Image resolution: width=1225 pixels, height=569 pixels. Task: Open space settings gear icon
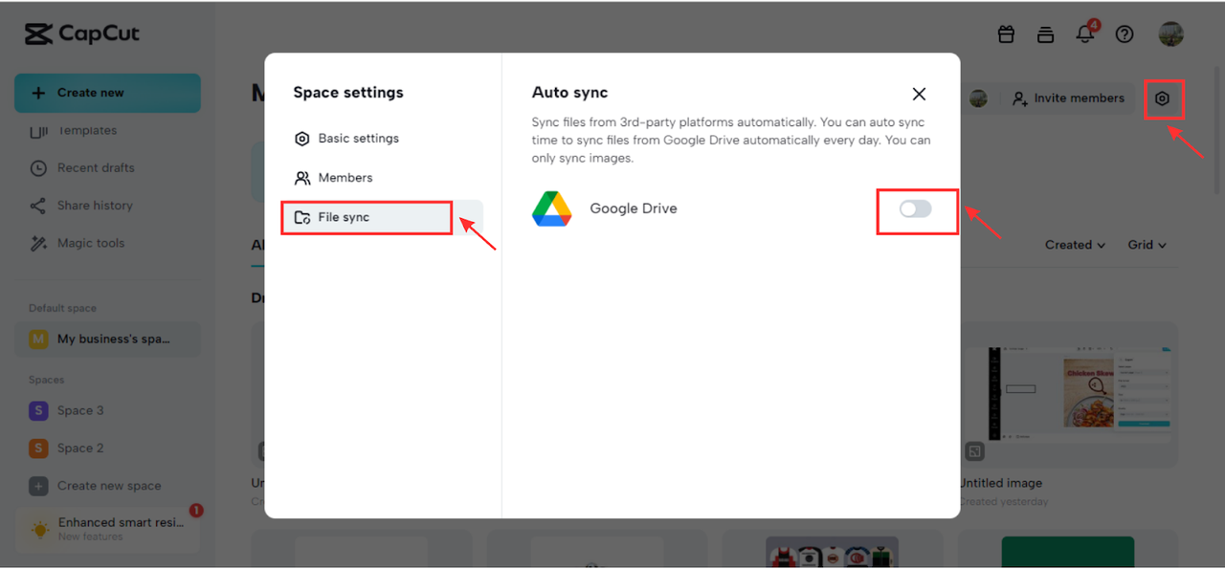point(1163,98)
